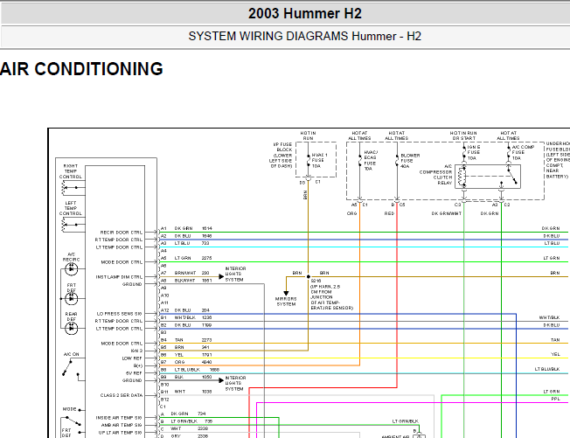Click the 'LT BLU/BLK' label at the right edge
The height and width of the screenshot is (438, 570).
pyautogui.click(x=547, y=369)
